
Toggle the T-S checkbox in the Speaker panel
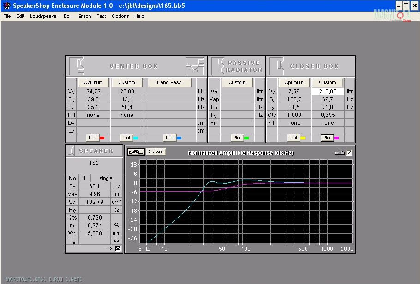118,249
